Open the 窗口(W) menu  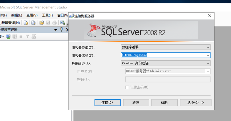click(63, 15)
